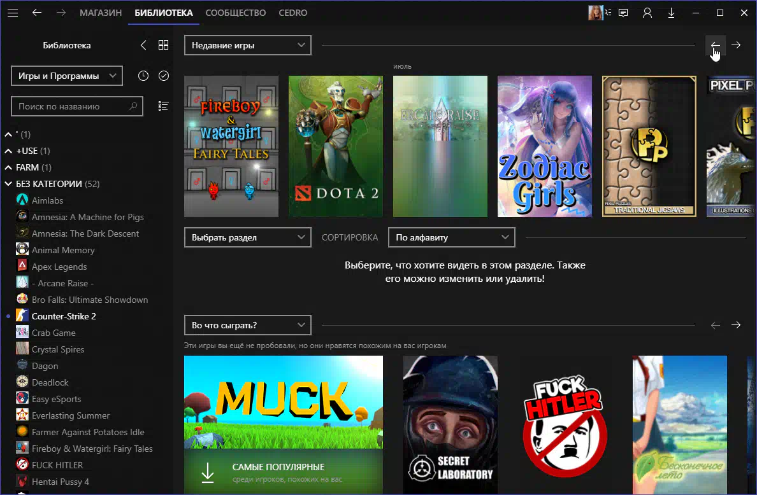The width and height of the screenshot is (757, 495).
Task: Switch to grid view of library
Action: point(164,45)
